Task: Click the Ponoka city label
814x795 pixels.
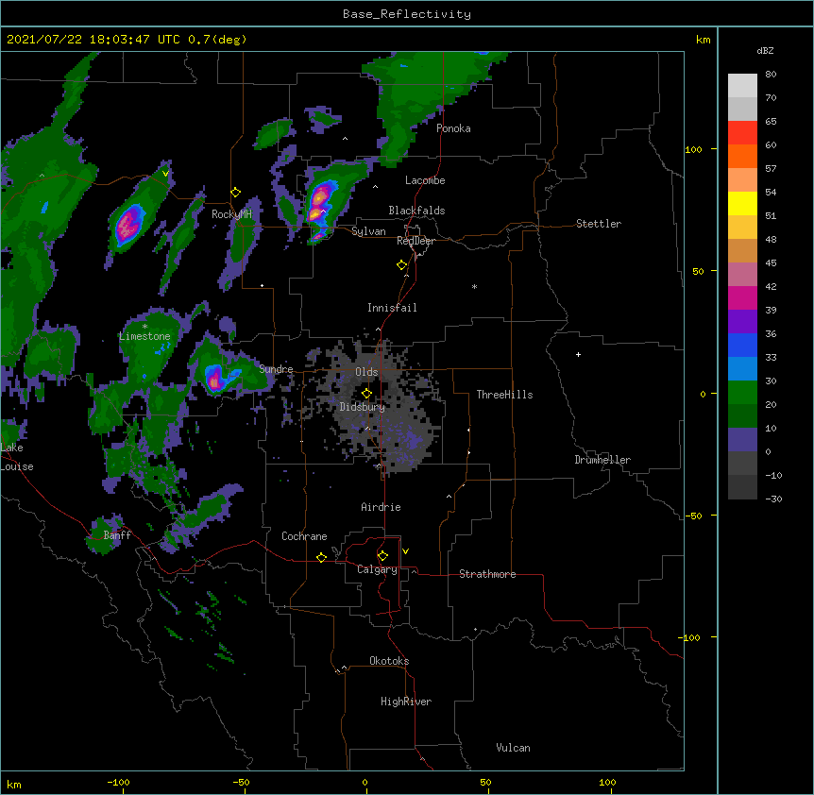Action: tap(453, 128)
